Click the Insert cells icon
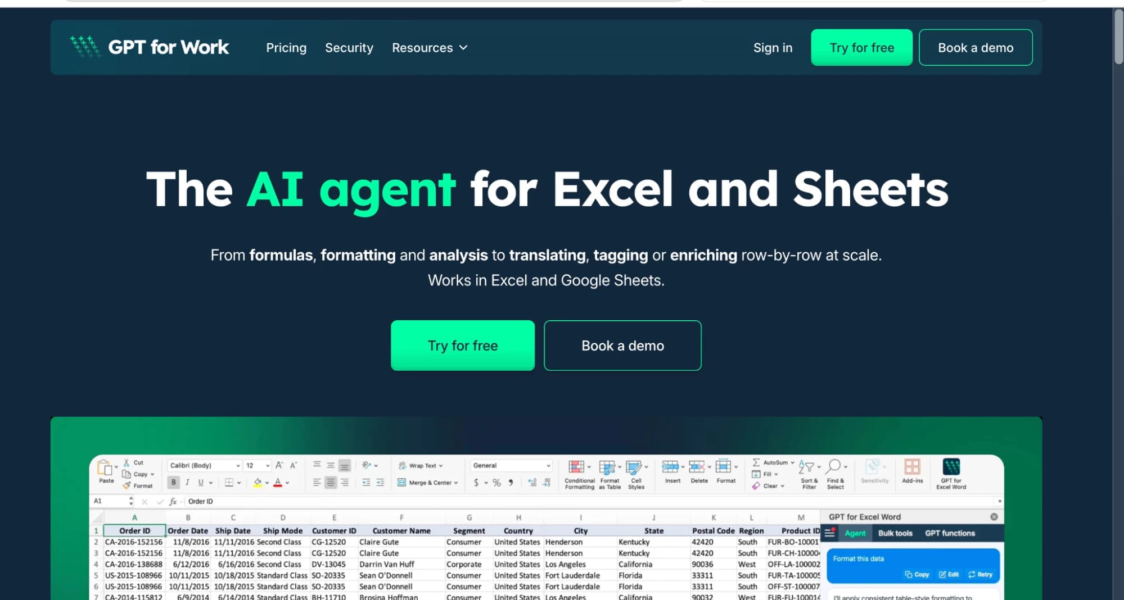 click(670, 466)
